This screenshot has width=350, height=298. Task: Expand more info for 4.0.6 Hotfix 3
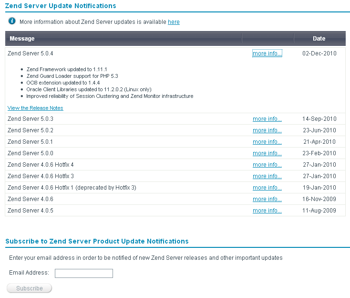coord(267,176)
